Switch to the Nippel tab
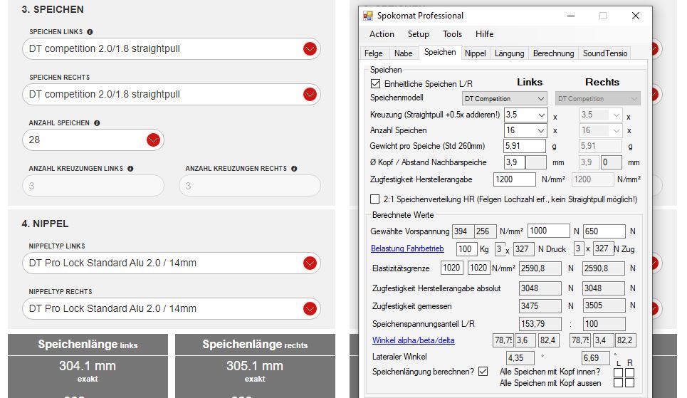 click(x=476, y=53)
